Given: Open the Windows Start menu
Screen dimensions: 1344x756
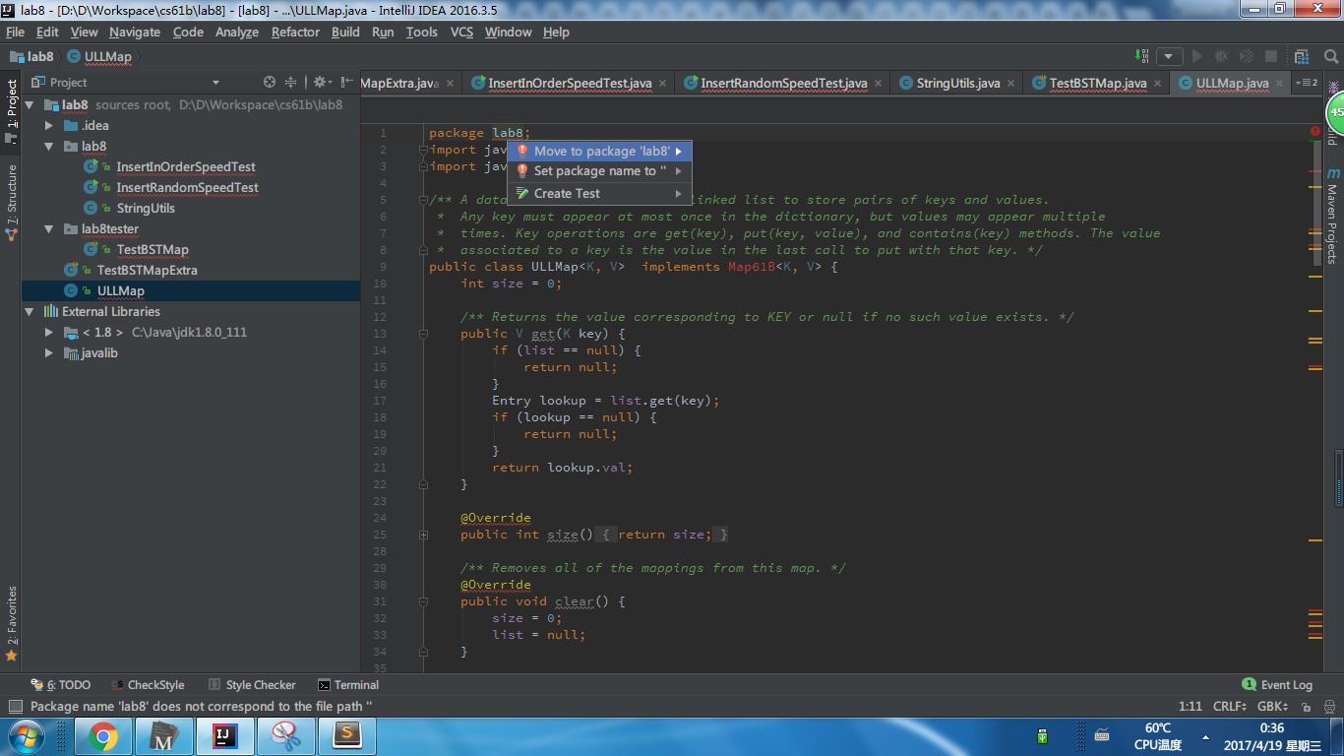Looking at the screenshot, I should click(24, 736).
